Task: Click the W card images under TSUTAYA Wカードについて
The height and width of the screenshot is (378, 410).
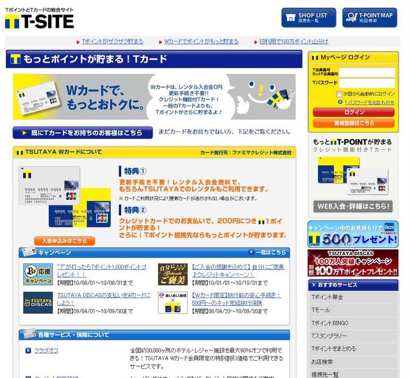Action: tap(65, 197)
